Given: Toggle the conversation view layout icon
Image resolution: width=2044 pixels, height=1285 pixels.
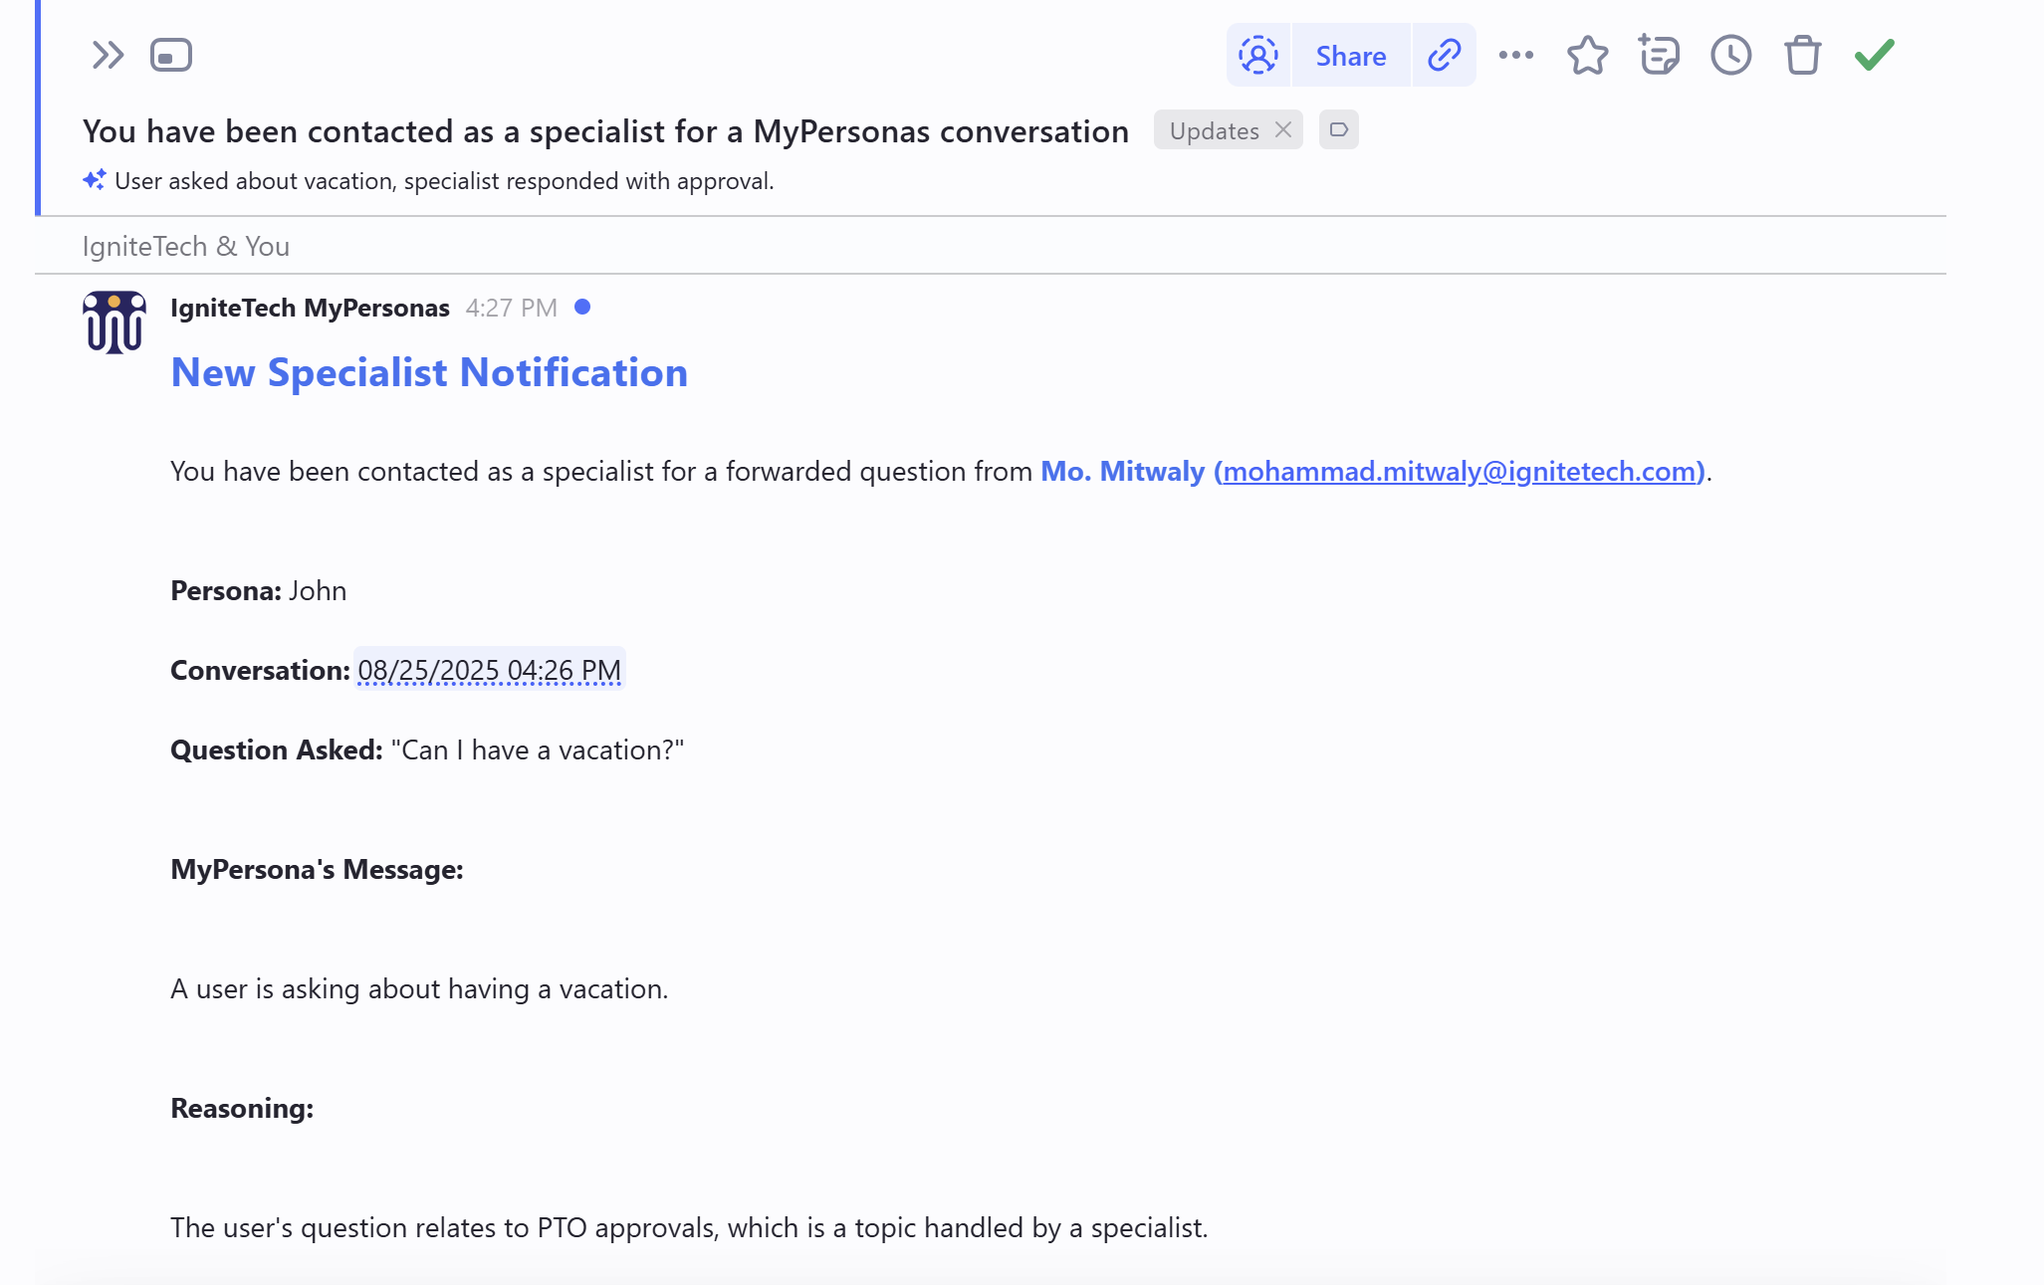Looking at the screenshot, I should (171, 55).
